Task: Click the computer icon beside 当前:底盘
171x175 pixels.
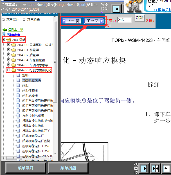Action: point(4,34)
